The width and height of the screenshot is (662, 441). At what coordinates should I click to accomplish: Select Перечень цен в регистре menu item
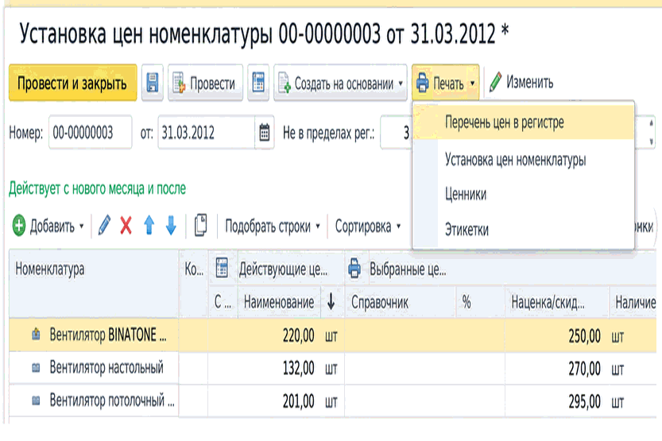click(x=524, y=122)
